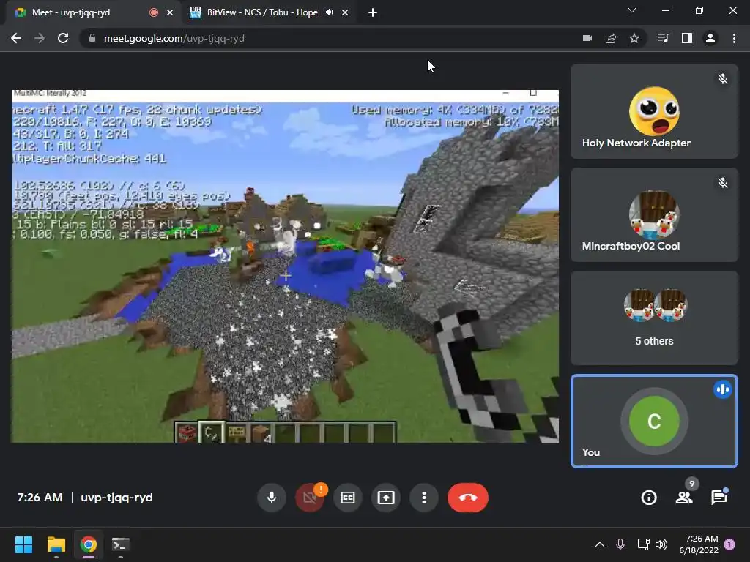750x562 pixels.
Task: Start presenting your screen
Action: tap(385, 498)
